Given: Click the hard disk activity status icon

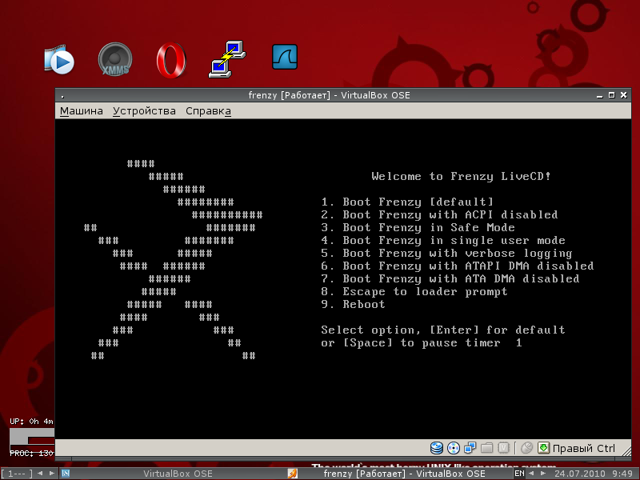Looking at the screenshot, I should click(x=437, y=448).
